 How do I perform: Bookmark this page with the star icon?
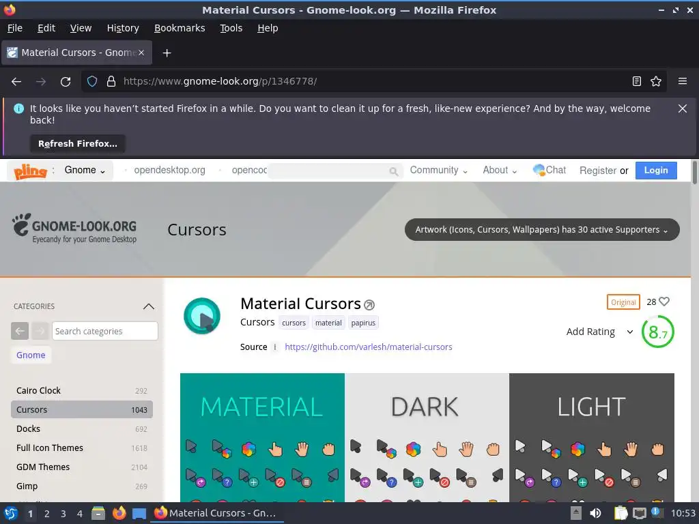point(656,82)
